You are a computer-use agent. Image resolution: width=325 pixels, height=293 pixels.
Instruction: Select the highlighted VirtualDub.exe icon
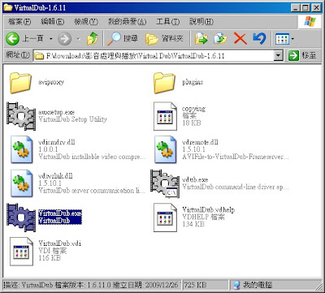(x=21, y=218)
